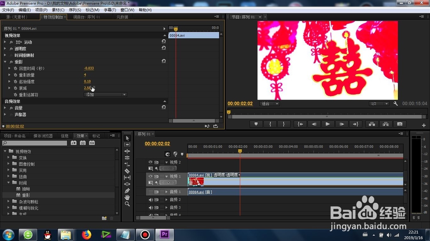
Task: Expand the Motion effect properties
Action: click(x=5, y=42)
